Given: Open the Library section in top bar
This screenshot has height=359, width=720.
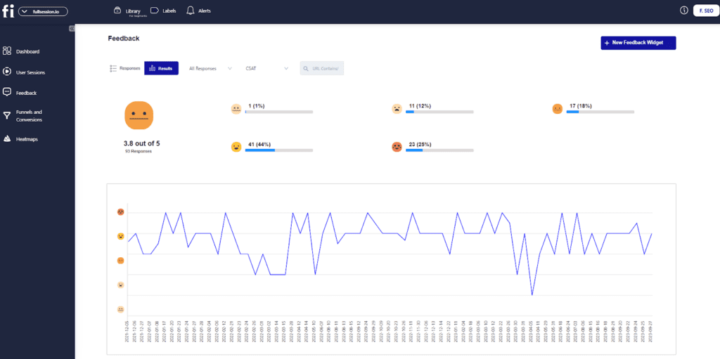Looking at the screenshot, I should coord(127,11).
